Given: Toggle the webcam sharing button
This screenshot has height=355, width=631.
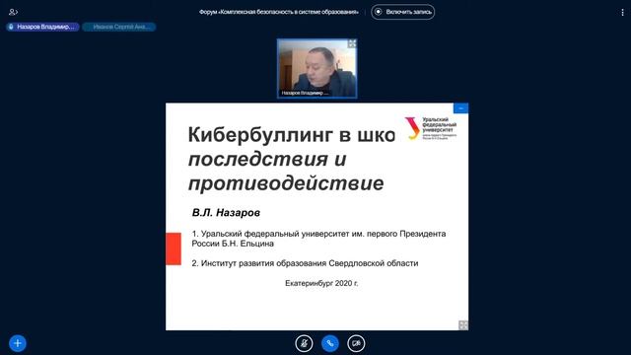Looking at the screenshot, I should click(x=356, y=343).
